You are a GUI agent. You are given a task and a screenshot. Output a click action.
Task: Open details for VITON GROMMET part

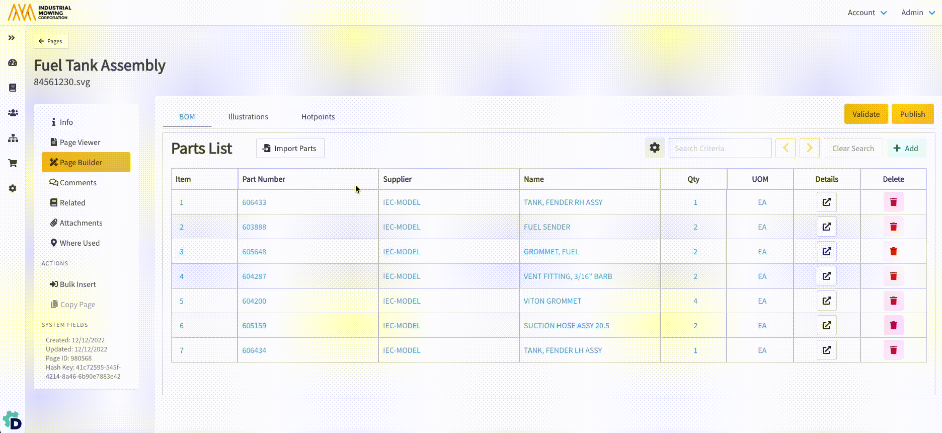click(x=826, y=301)
